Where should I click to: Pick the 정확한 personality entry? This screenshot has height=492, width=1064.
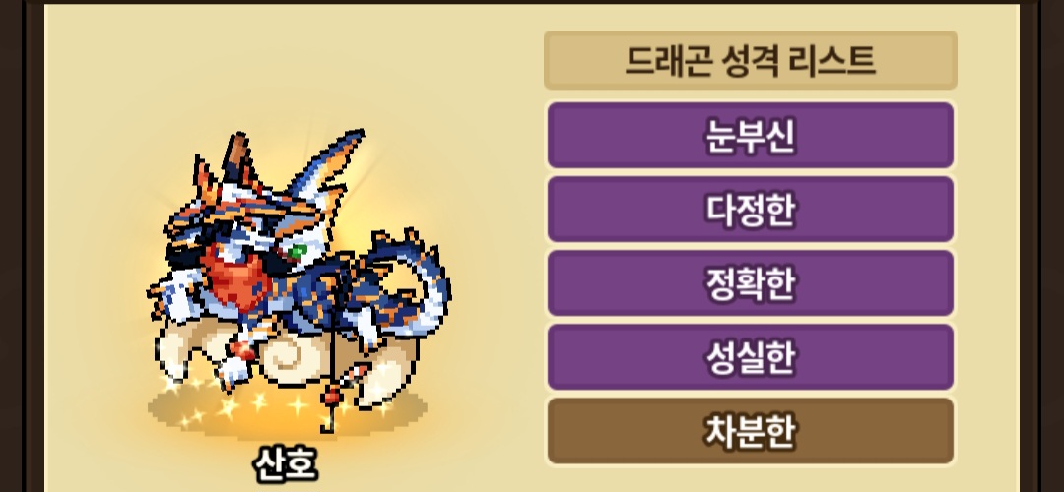[751, 283]
